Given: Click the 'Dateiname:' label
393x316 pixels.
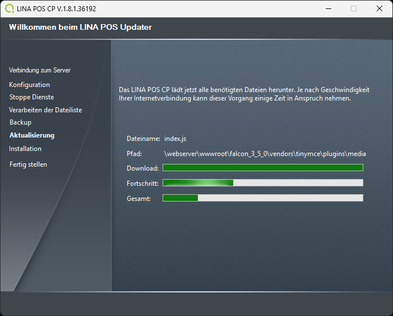Looking at the screenshot, I should pos(144,139).
